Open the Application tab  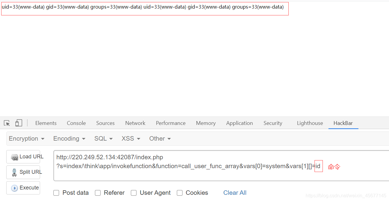click(x=239, y=123)
